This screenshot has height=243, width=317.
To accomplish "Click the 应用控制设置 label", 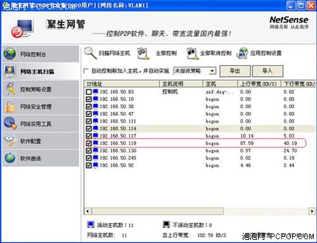I will (266, 53).
